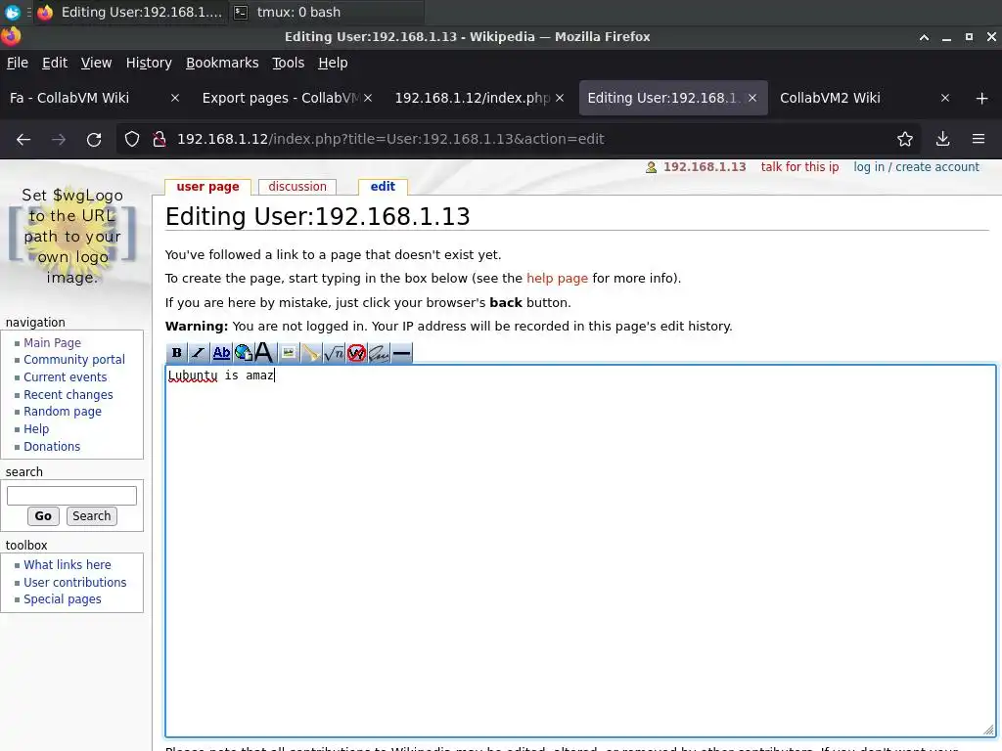Click the Go search button
This screenshot has width=1002, height=751.
point(43,516)
